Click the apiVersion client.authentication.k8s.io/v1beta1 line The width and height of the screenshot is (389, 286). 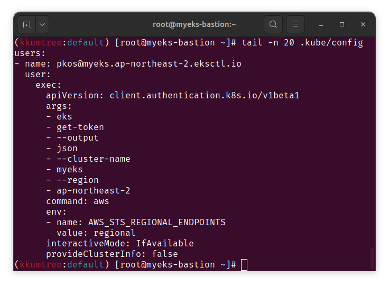[173, 96]
